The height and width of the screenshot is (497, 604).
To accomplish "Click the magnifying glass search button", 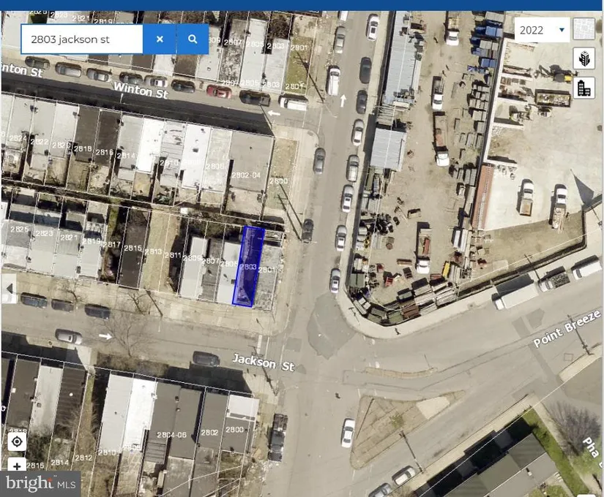I will pyautogui.click(x=193, y=39).
